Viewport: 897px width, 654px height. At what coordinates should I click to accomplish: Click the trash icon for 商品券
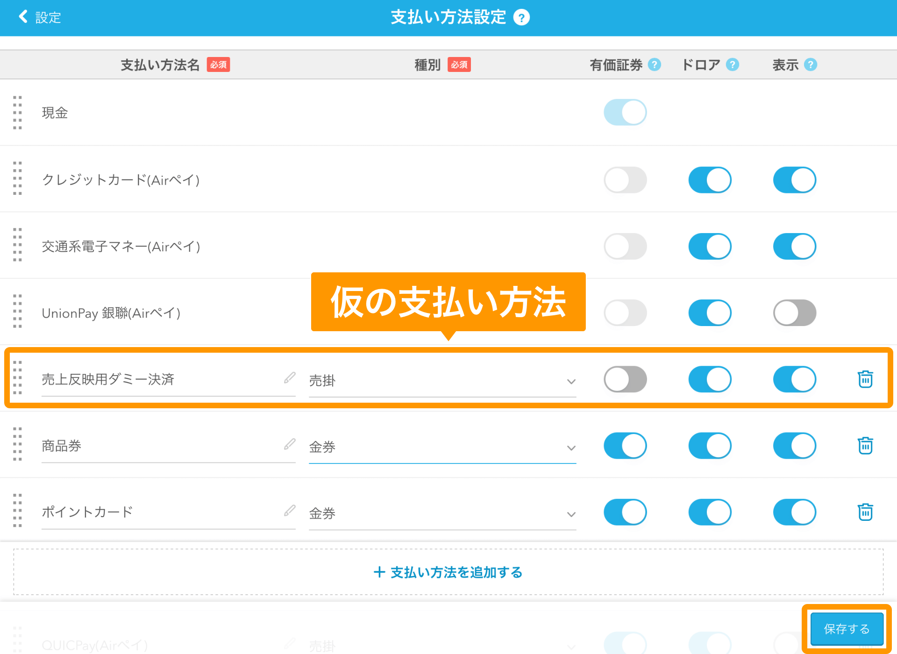point(865,445)
